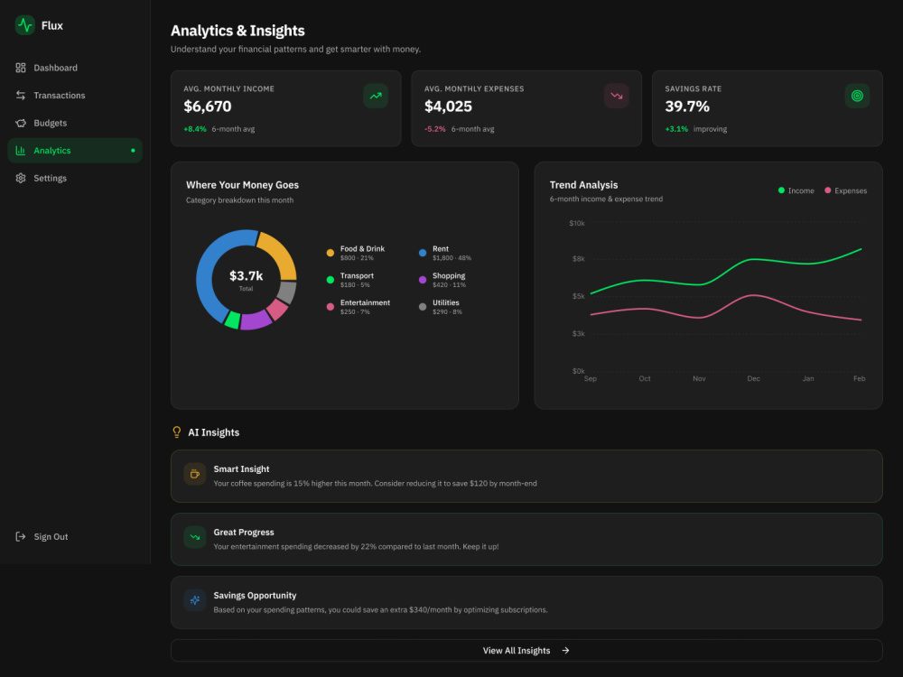Go to Transactions in the sidebar
Screen dimensions: 903x677
[x=75, y=96]
